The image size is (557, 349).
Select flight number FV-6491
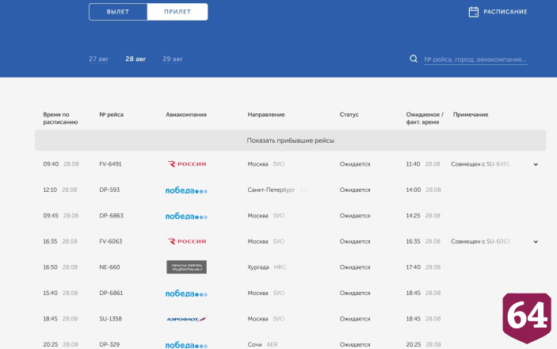(110, 164)
